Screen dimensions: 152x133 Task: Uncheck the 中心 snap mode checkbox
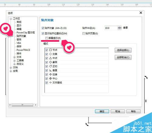[x=47, y=78]
